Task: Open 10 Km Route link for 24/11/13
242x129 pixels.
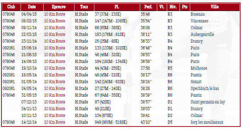Action: tap(55, 109)
